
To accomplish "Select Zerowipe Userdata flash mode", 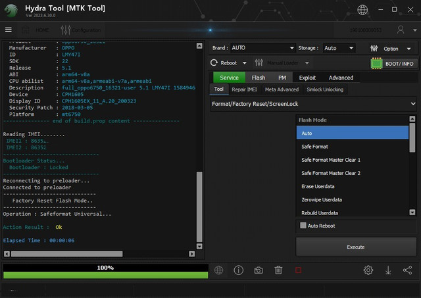I will point(353,200).
